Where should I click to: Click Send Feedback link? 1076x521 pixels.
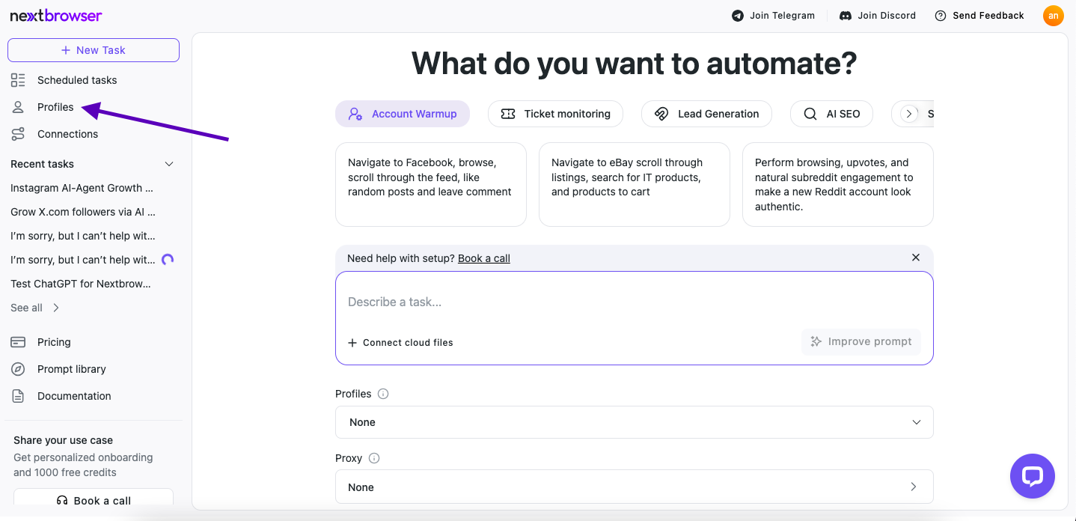point(979,16)
